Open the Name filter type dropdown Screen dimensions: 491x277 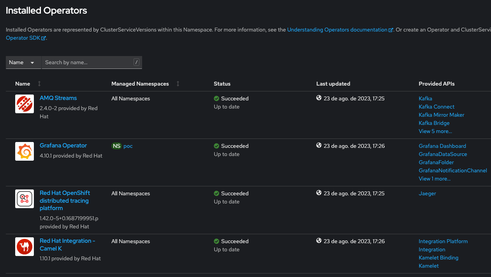(23, 62)
